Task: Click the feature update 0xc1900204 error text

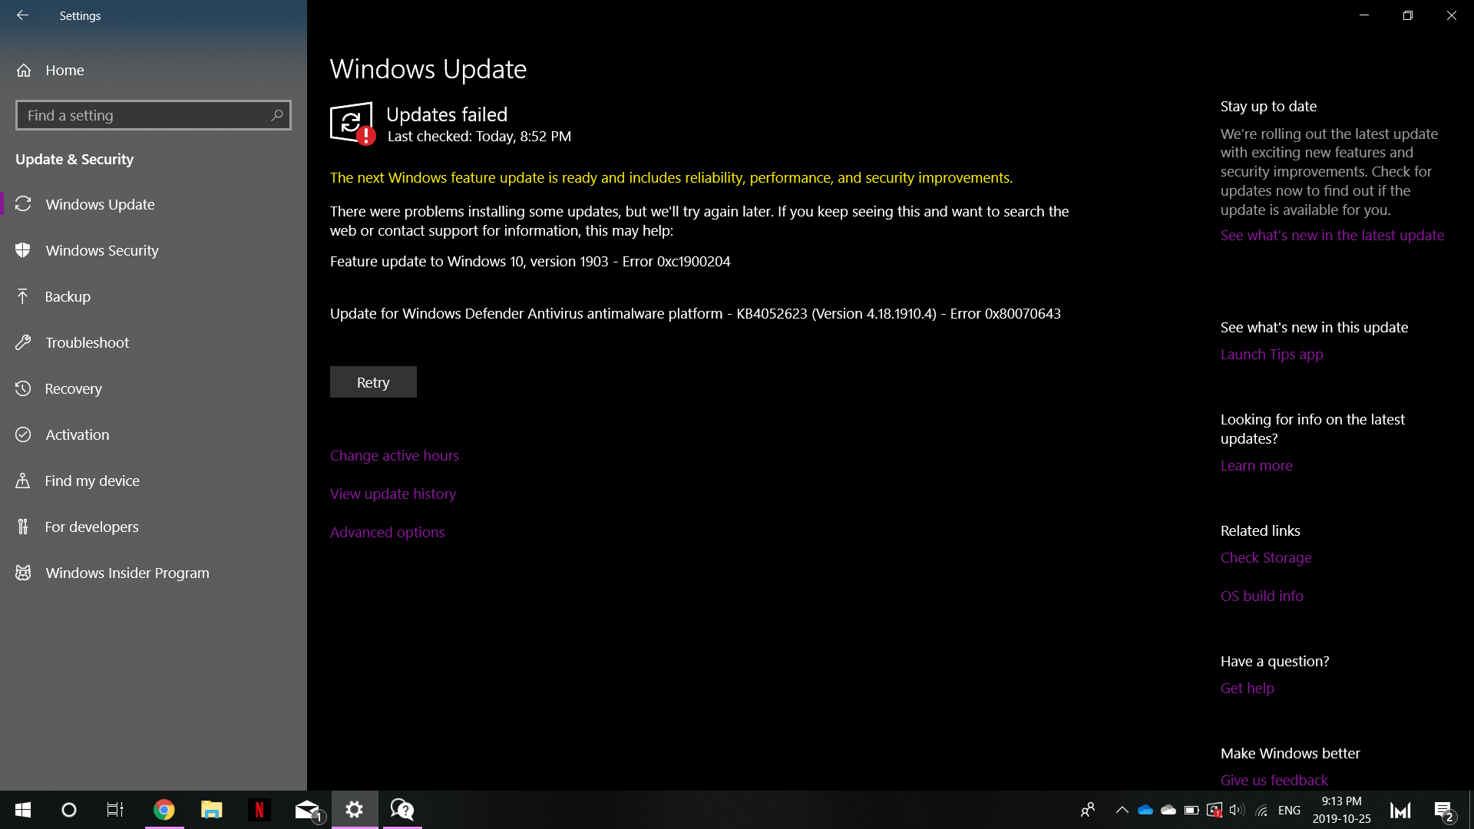Action: click(530, 261)
